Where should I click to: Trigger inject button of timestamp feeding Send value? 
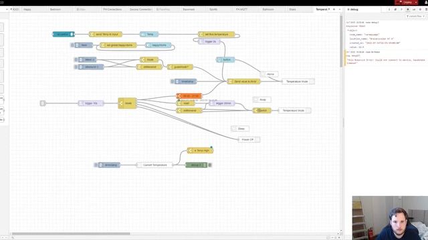tap(173, 81)
